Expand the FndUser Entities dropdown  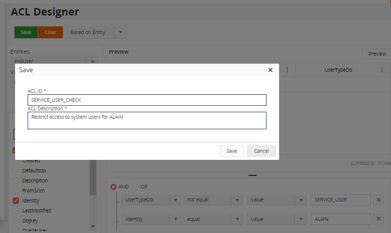(93, 61)
